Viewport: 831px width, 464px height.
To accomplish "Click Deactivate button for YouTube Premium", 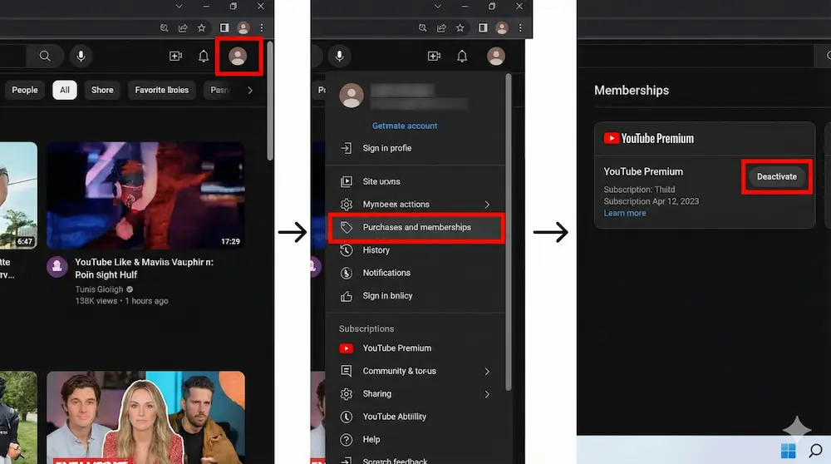I will pos(776,176).
